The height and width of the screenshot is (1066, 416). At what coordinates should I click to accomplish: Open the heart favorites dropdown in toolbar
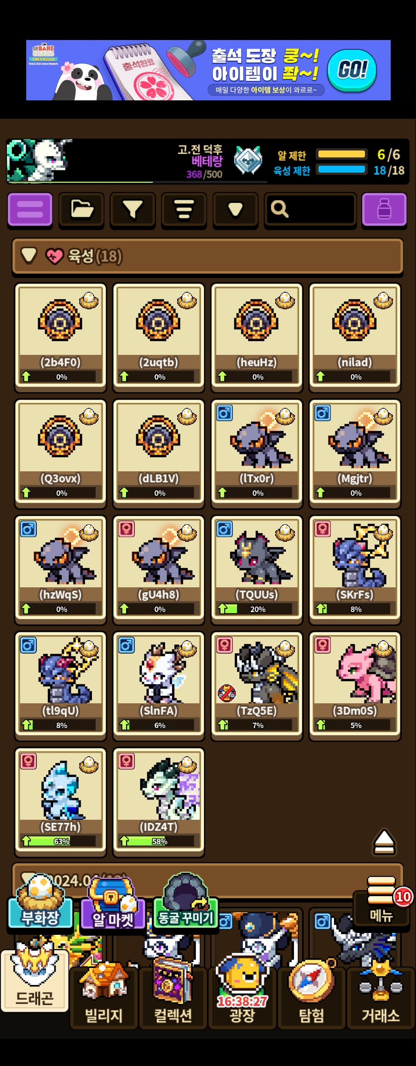235,209
